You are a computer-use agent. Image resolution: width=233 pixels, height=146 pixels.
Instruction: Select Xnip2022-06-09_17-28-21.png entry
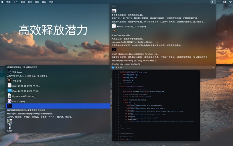pyautogui.click(x=132, y=27)
